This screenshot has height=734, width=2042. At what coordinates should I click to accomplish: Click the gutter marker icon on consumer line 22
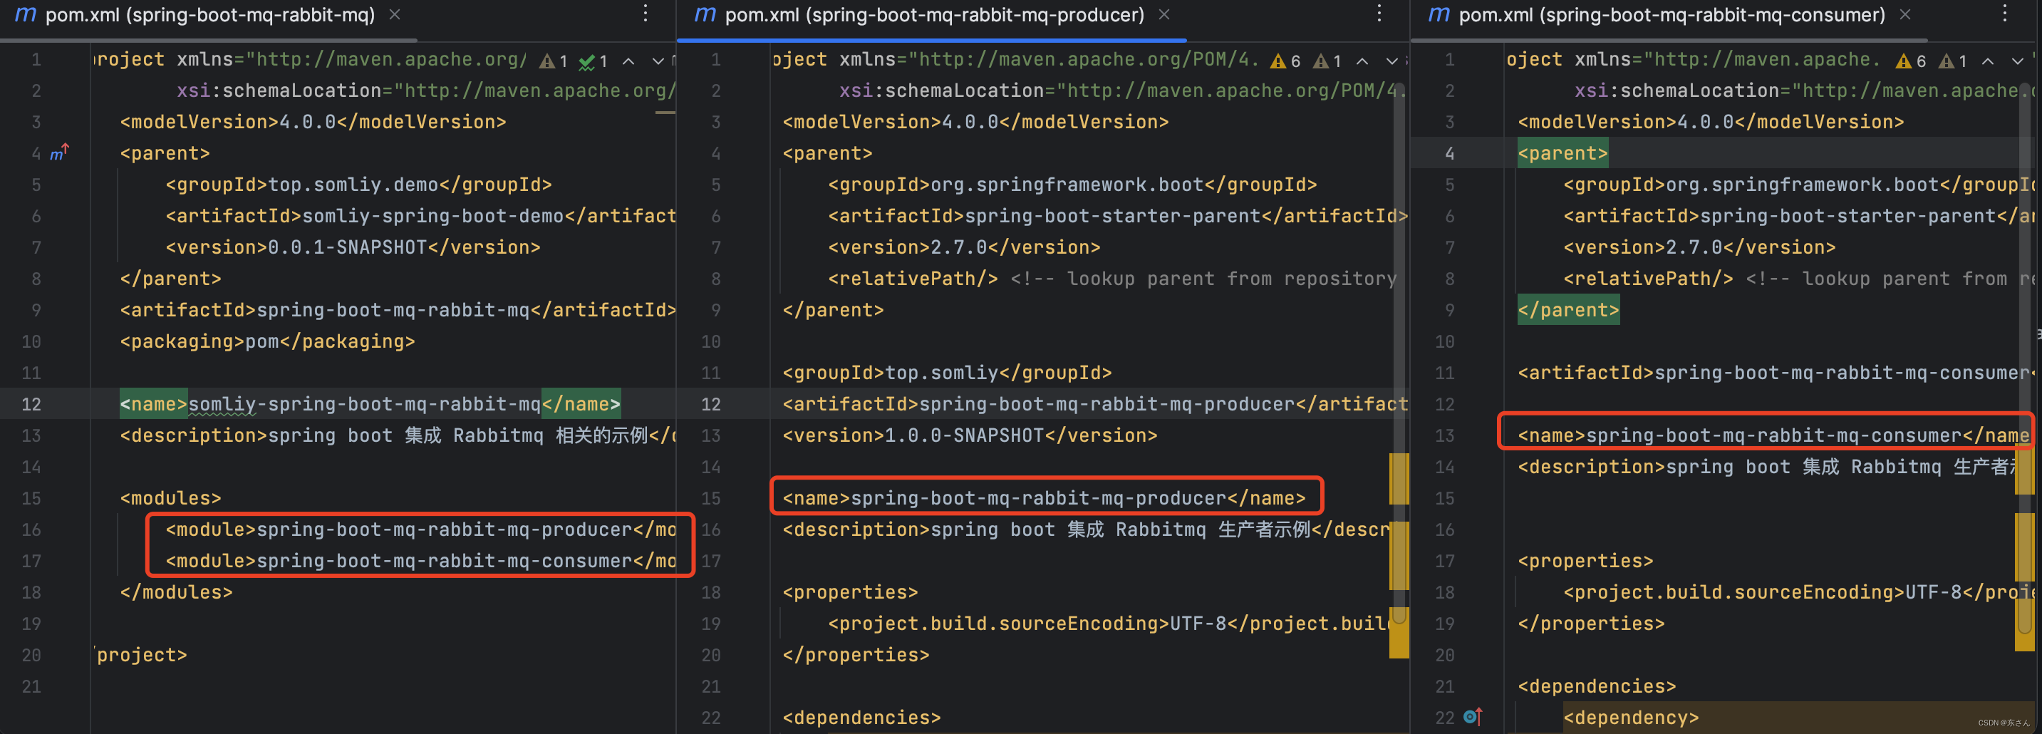pos(1473,717)
